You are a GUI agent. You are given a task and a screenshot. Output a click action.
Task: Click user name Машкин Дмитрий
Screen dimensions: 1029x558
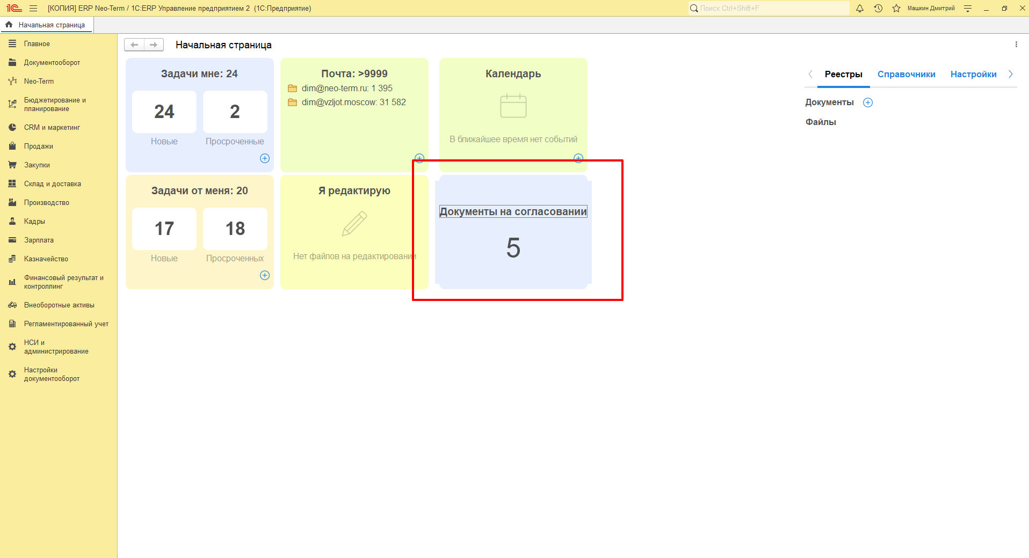coord(931,8)
